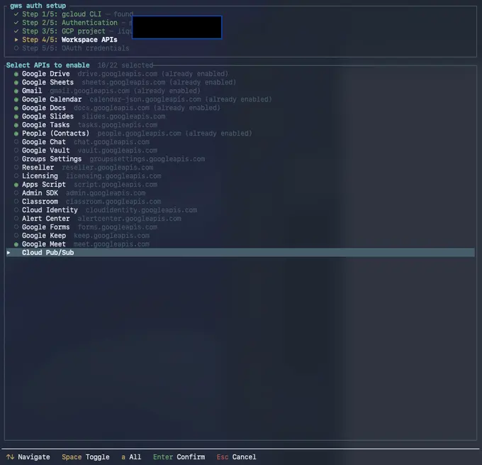Toggle the Google Calendar API selection dot
The image size is (482, 465).
16,99
